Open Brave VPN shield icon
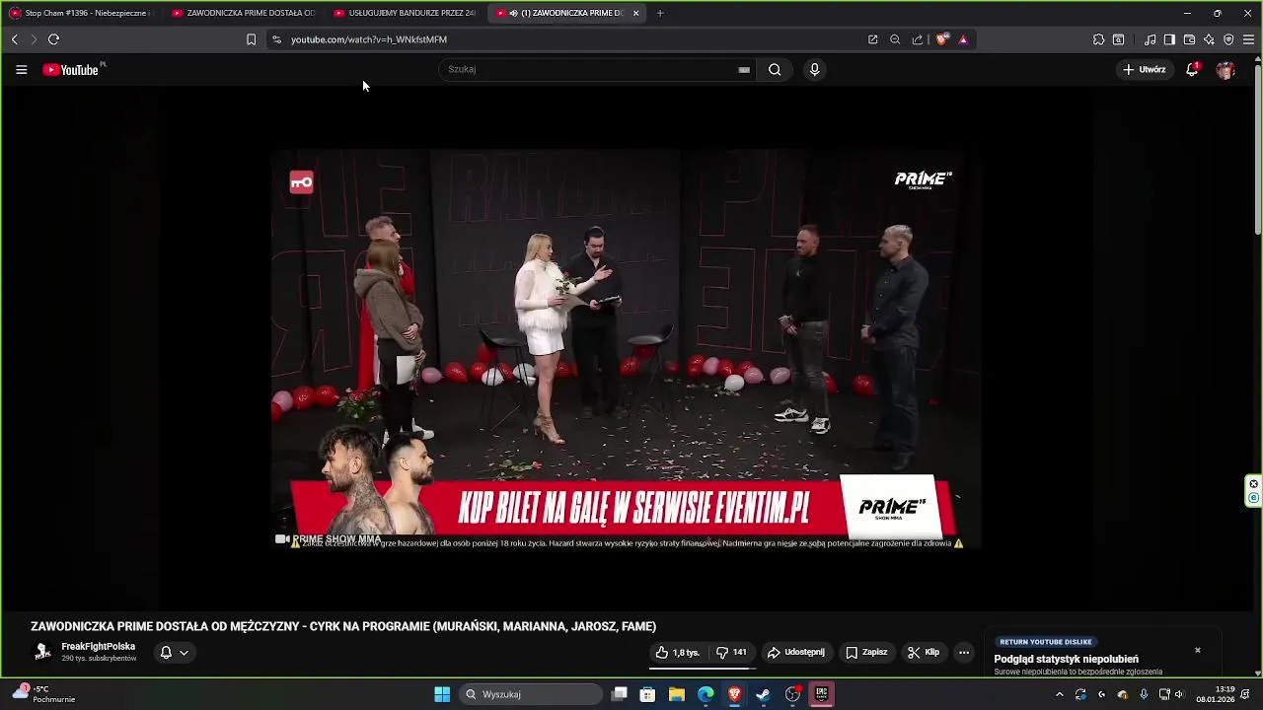This screenshot has width=1263, height=710. coord(1228,39)
